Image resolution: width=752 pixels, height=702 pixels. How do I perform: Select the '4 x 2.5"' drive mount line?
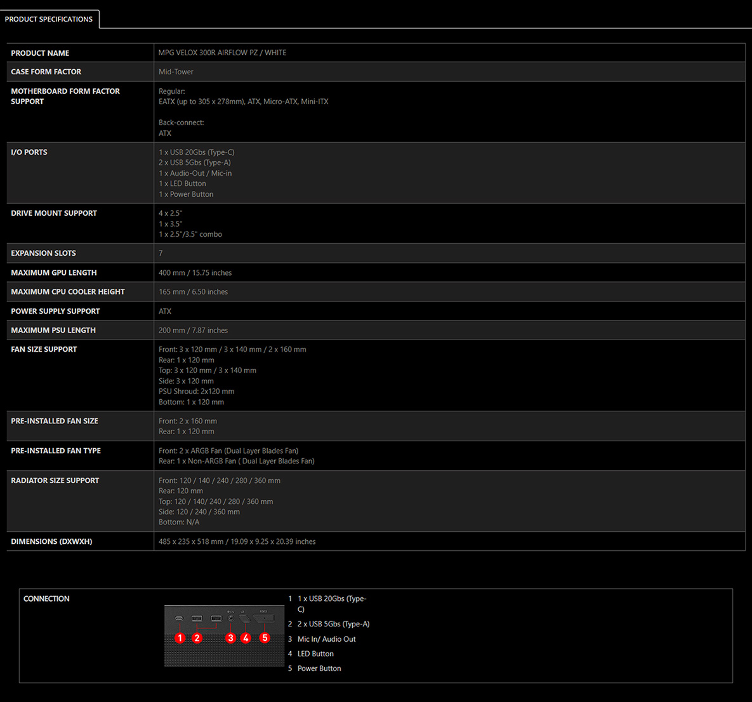170,213
